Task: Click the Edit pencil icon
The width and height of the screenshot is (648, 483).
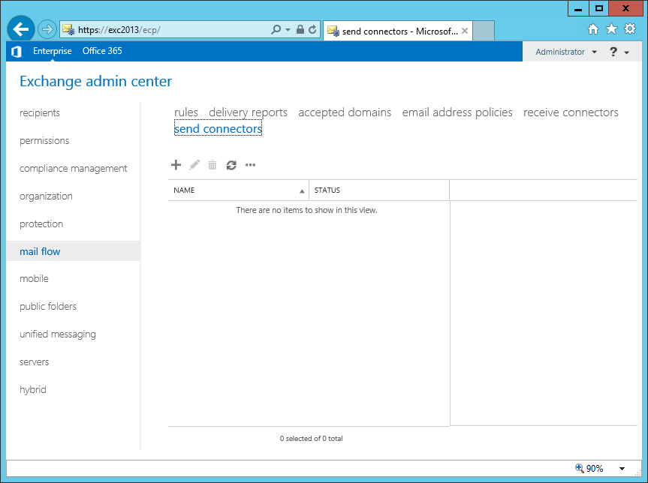Action: [x=194, y=165]
